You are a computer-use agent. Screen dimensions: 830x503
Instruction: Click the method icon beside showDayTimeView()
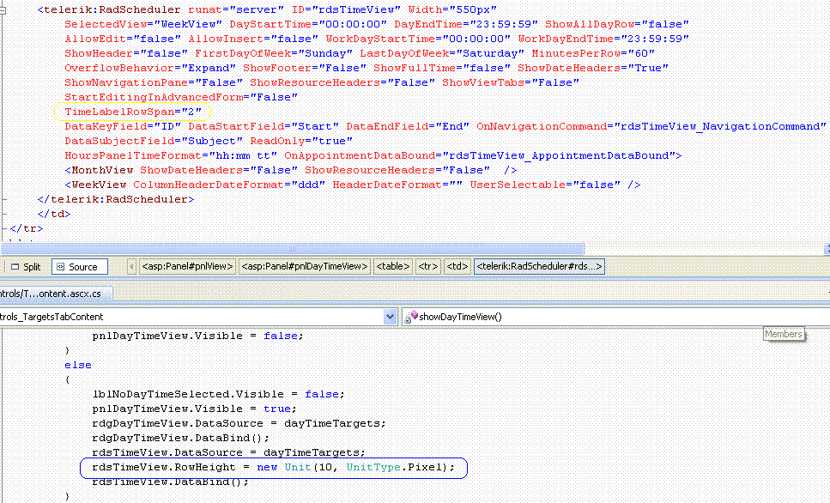[x=411, y=317]
